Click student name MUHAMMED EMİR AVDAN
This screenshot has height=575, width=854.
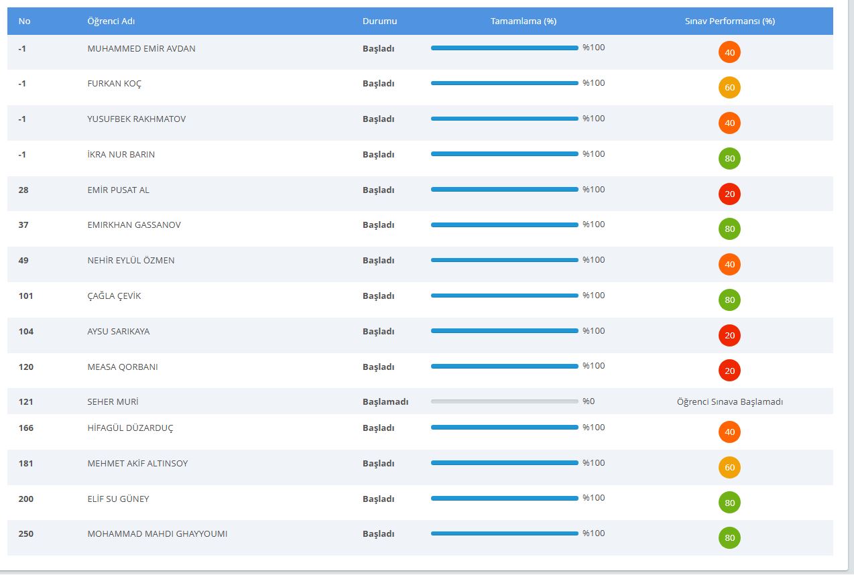pyautogui.click(x=141, y=48)
